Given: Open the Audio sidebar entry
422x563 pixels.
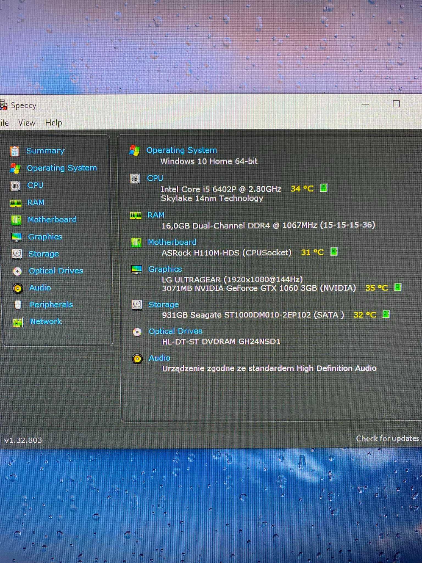Looking at the screenshot, I should click(40, 288).
